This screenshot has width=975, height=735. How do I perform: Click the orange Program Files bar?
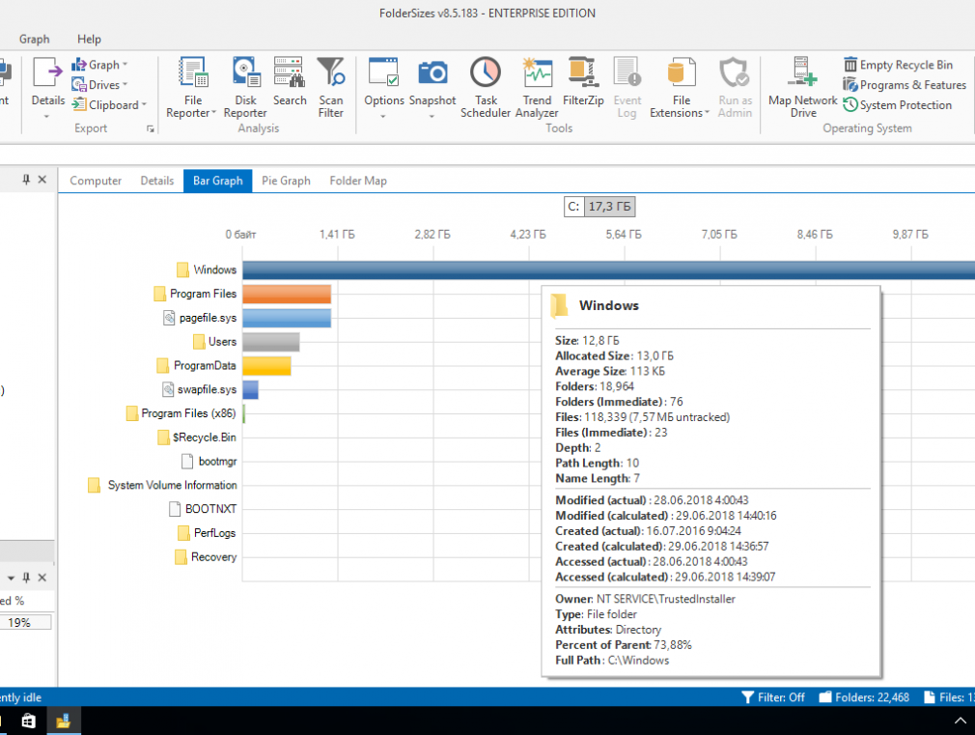(287, 294)
